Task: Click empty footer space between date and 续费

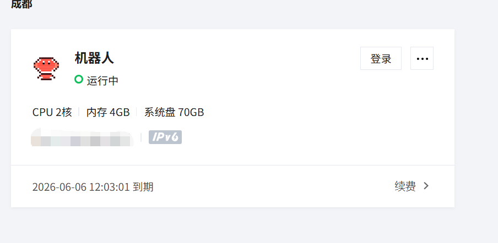Action: (x=273, y=186)
